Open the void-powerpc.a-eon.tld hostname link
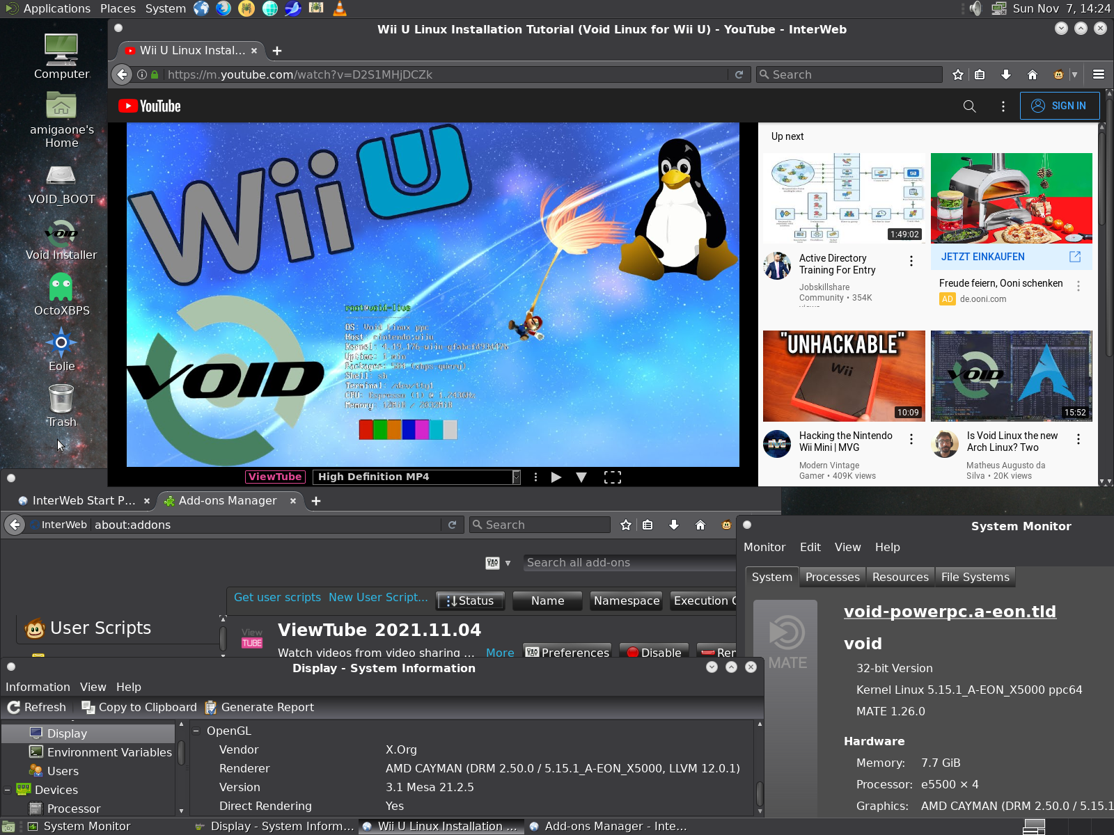The width and height of the screenshot is (1114, 835). pos(950,612)
